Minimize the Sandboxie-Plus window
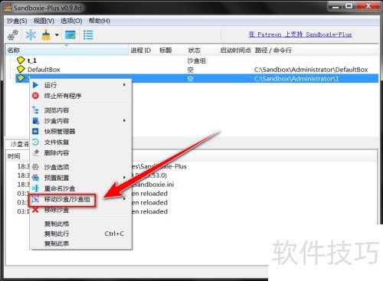The height and width of the screenshot is (281, 383). click(336, 6)
